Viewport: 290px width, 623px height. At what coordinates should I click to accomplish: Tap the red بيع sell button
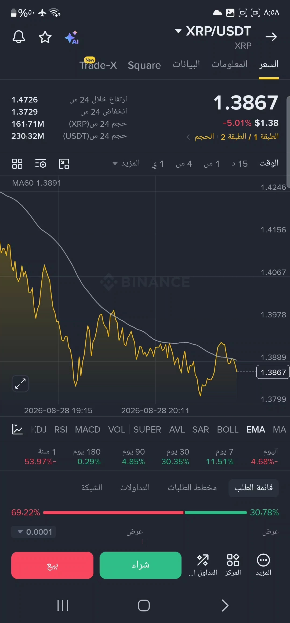coord(52,565)
